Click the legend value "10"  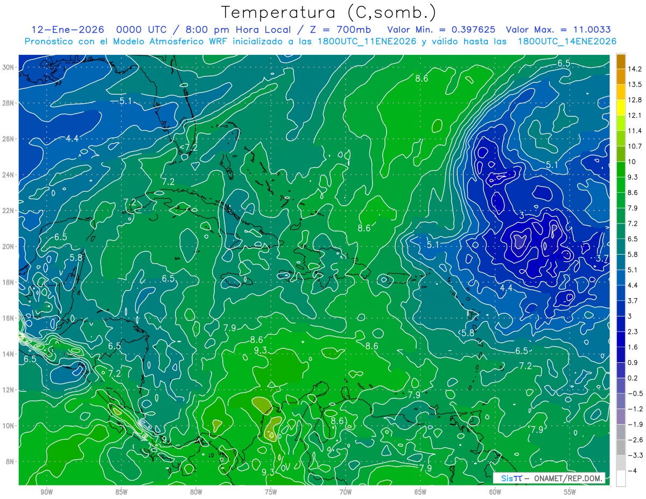click(632, 161)
